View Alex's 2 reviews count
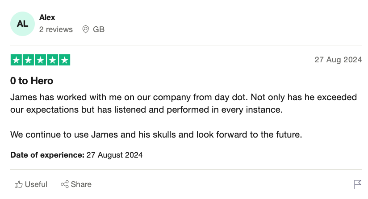The image size is (368, 199). pos(56,29)
